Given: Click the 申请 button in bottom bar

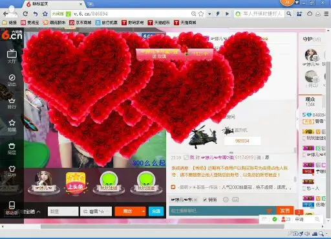Looking at the screenshot, I should click(x=299, y=220).
